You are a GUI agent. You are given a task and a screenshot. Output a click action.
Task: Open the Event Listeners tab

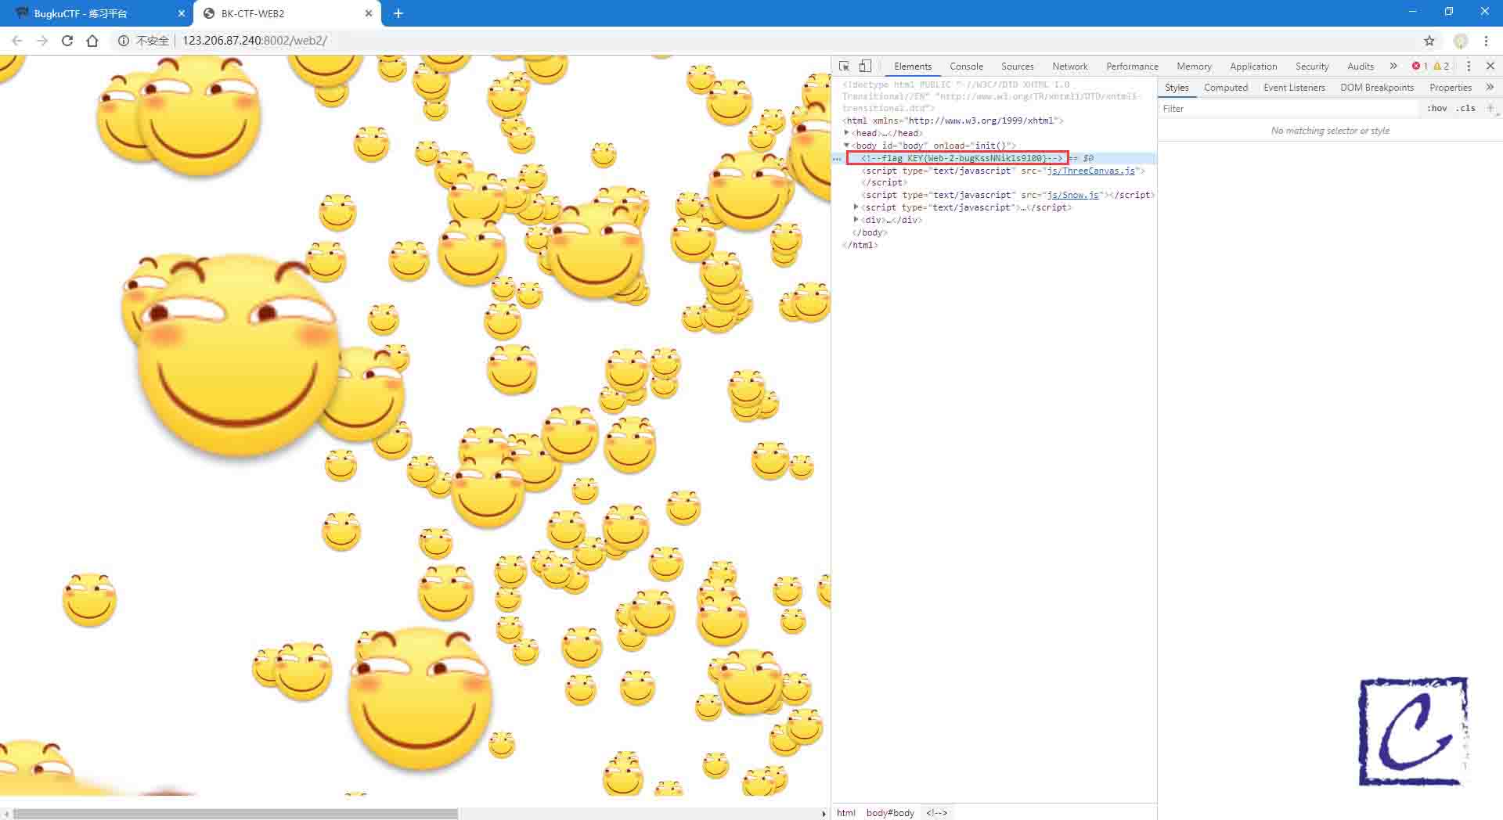tap(1294, 88)
